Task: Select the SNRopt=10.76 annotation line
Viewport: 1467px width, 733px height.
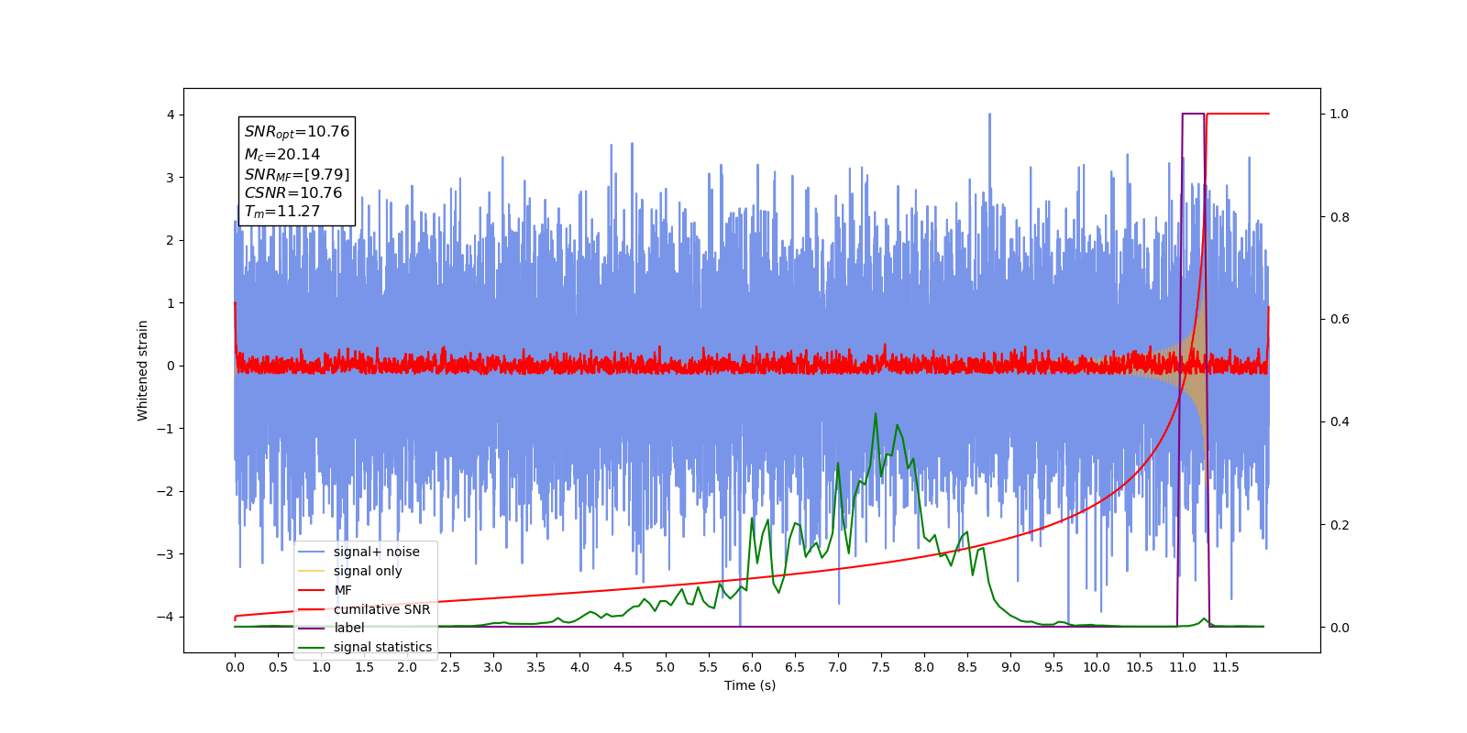Action: tap(297, 132)
